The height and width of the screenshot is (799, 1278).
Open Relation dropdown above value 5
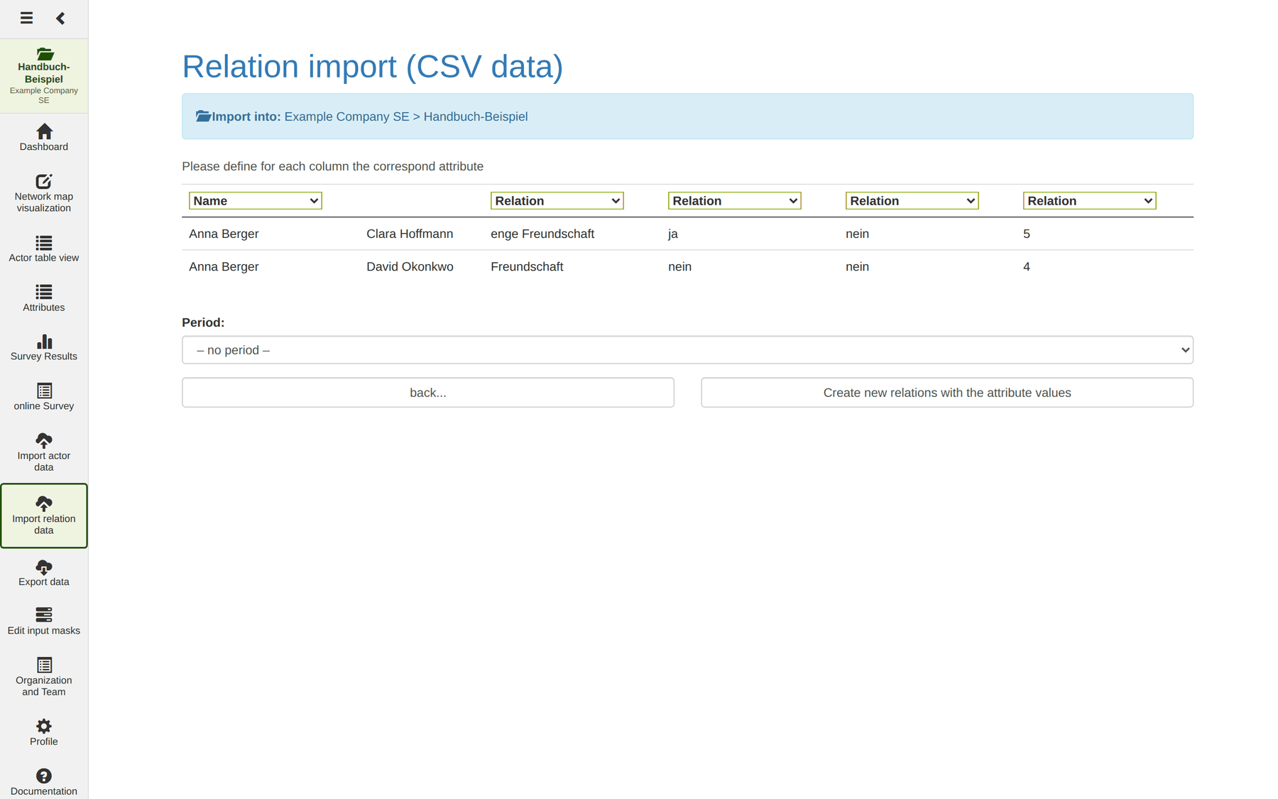pyautogui.click(x=1090, y=201)
